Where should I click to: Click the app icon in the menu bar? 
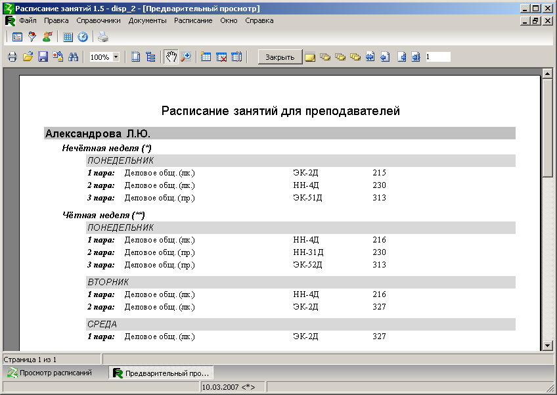(10, 21)
